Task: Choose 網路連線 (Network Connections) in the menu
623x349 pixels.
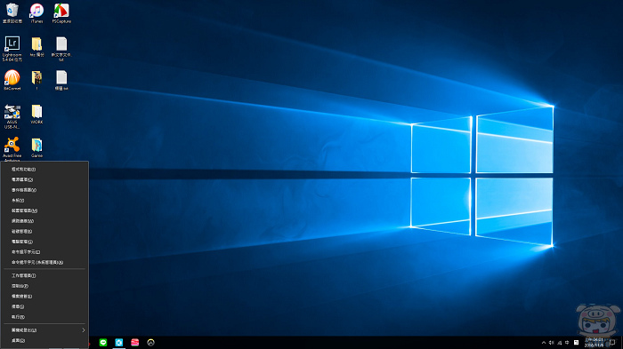Action: (44, 221)
